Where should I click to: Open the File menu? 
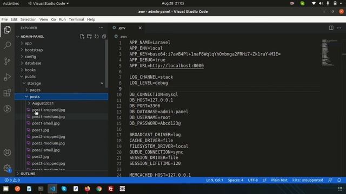point(4,19)
